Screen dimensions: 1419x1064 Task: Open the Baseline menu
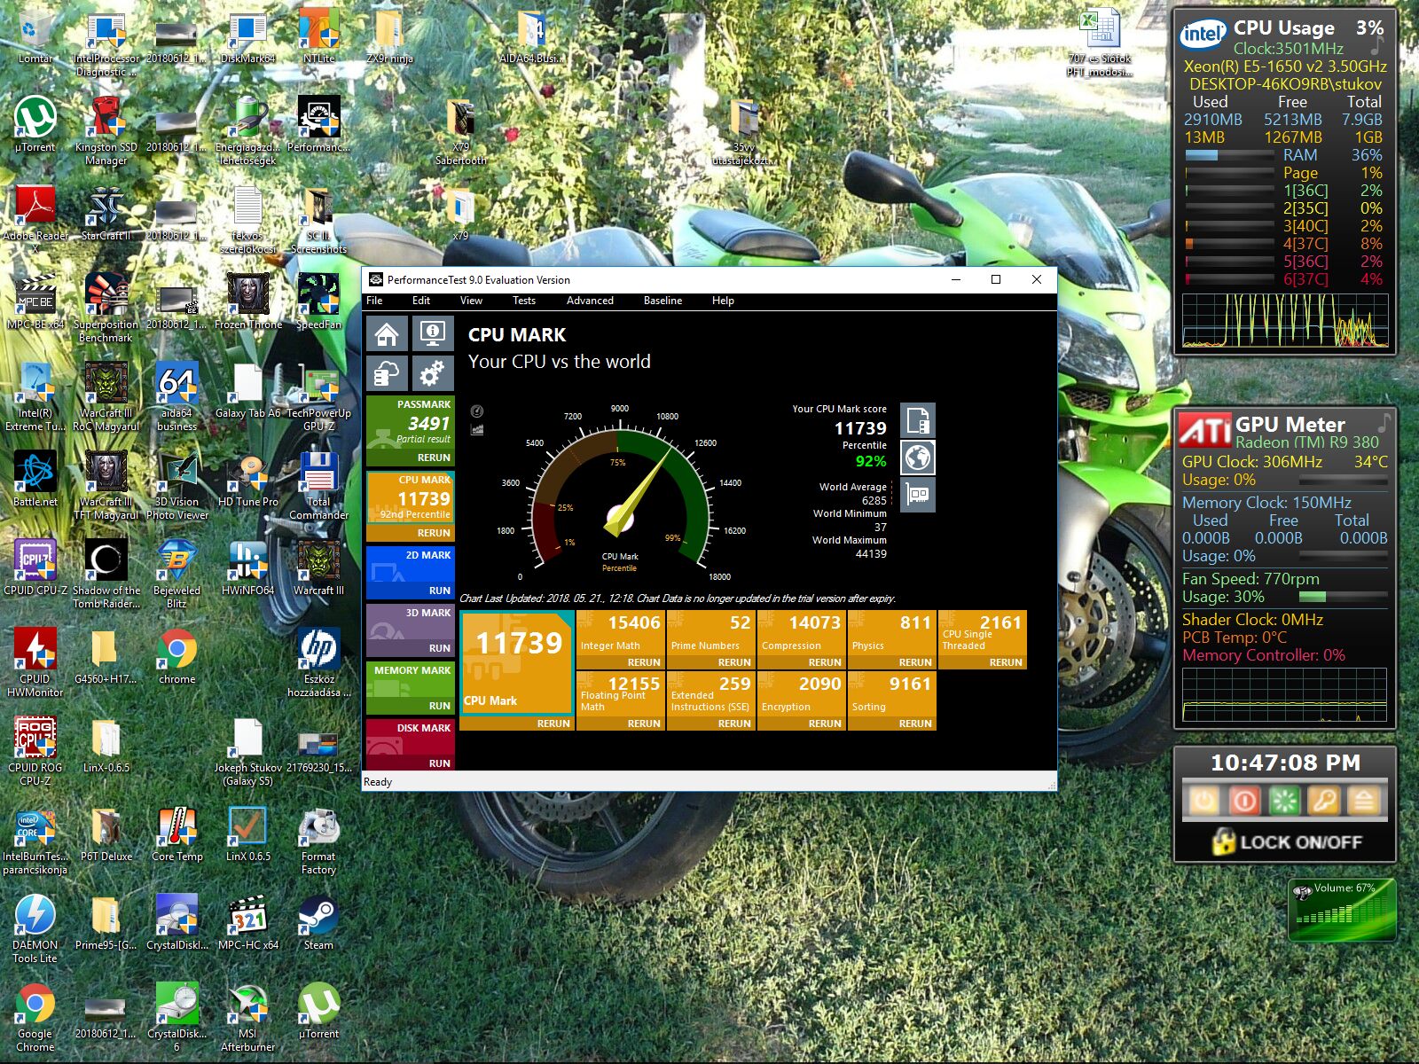pyautogui.click(x=662, y=301)
